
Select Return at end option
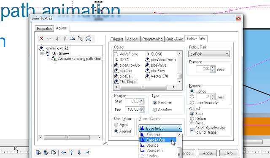192,118
